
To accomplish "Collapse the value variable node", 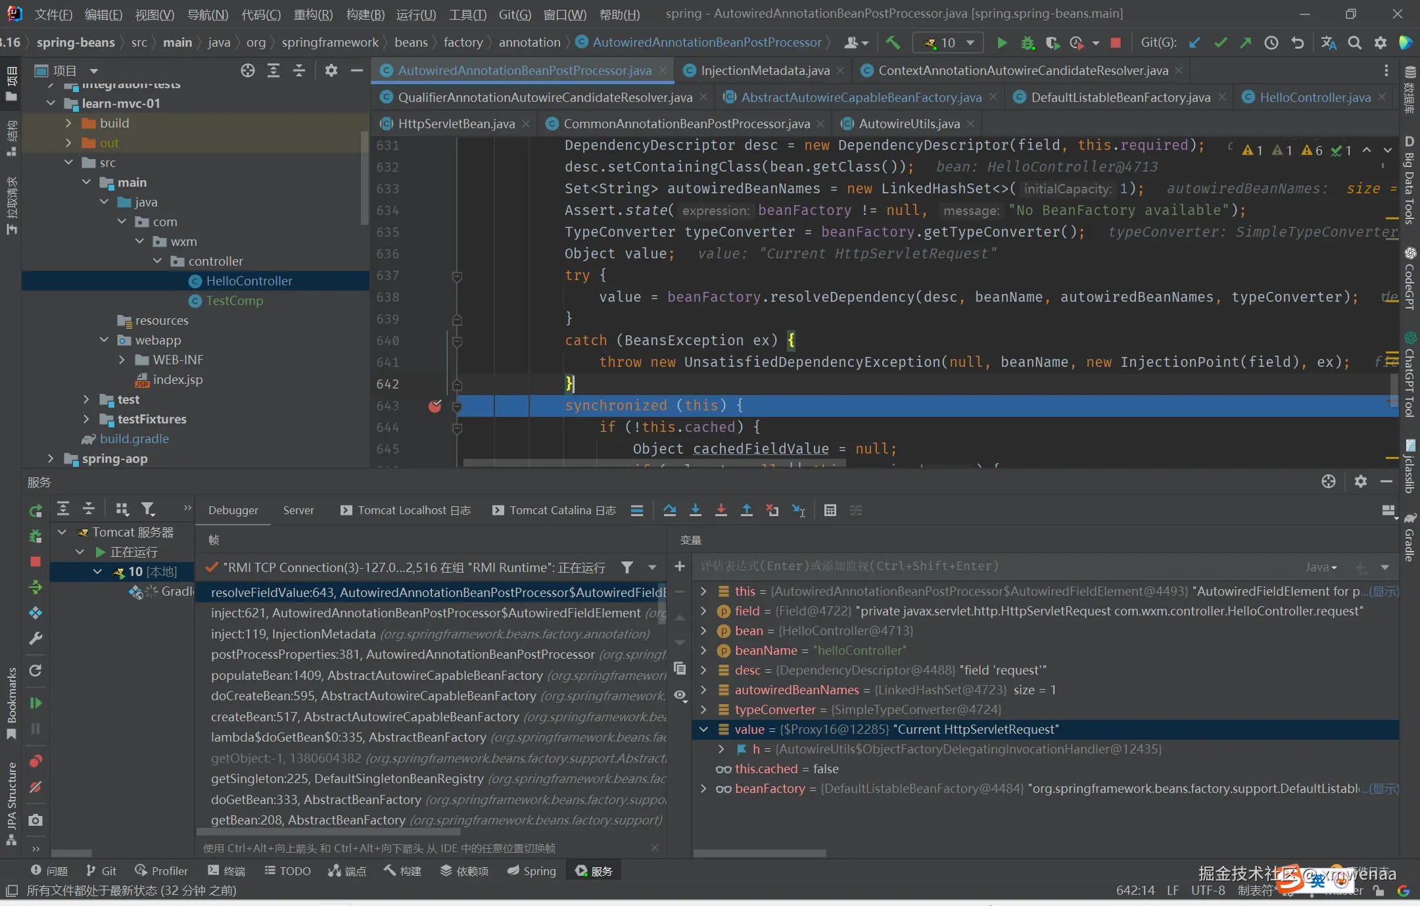I will click(x=703, y=729).
